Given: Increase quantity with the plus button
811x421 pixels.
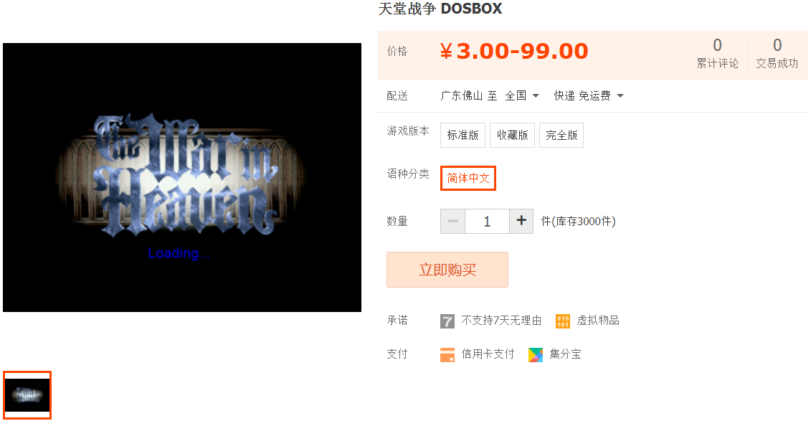Looking at the screenshot, I should pos(521,222).
